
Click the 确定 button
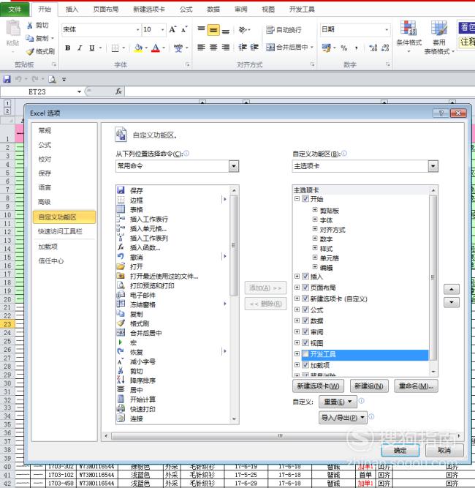pyautogui.click(x=400, y=451)
